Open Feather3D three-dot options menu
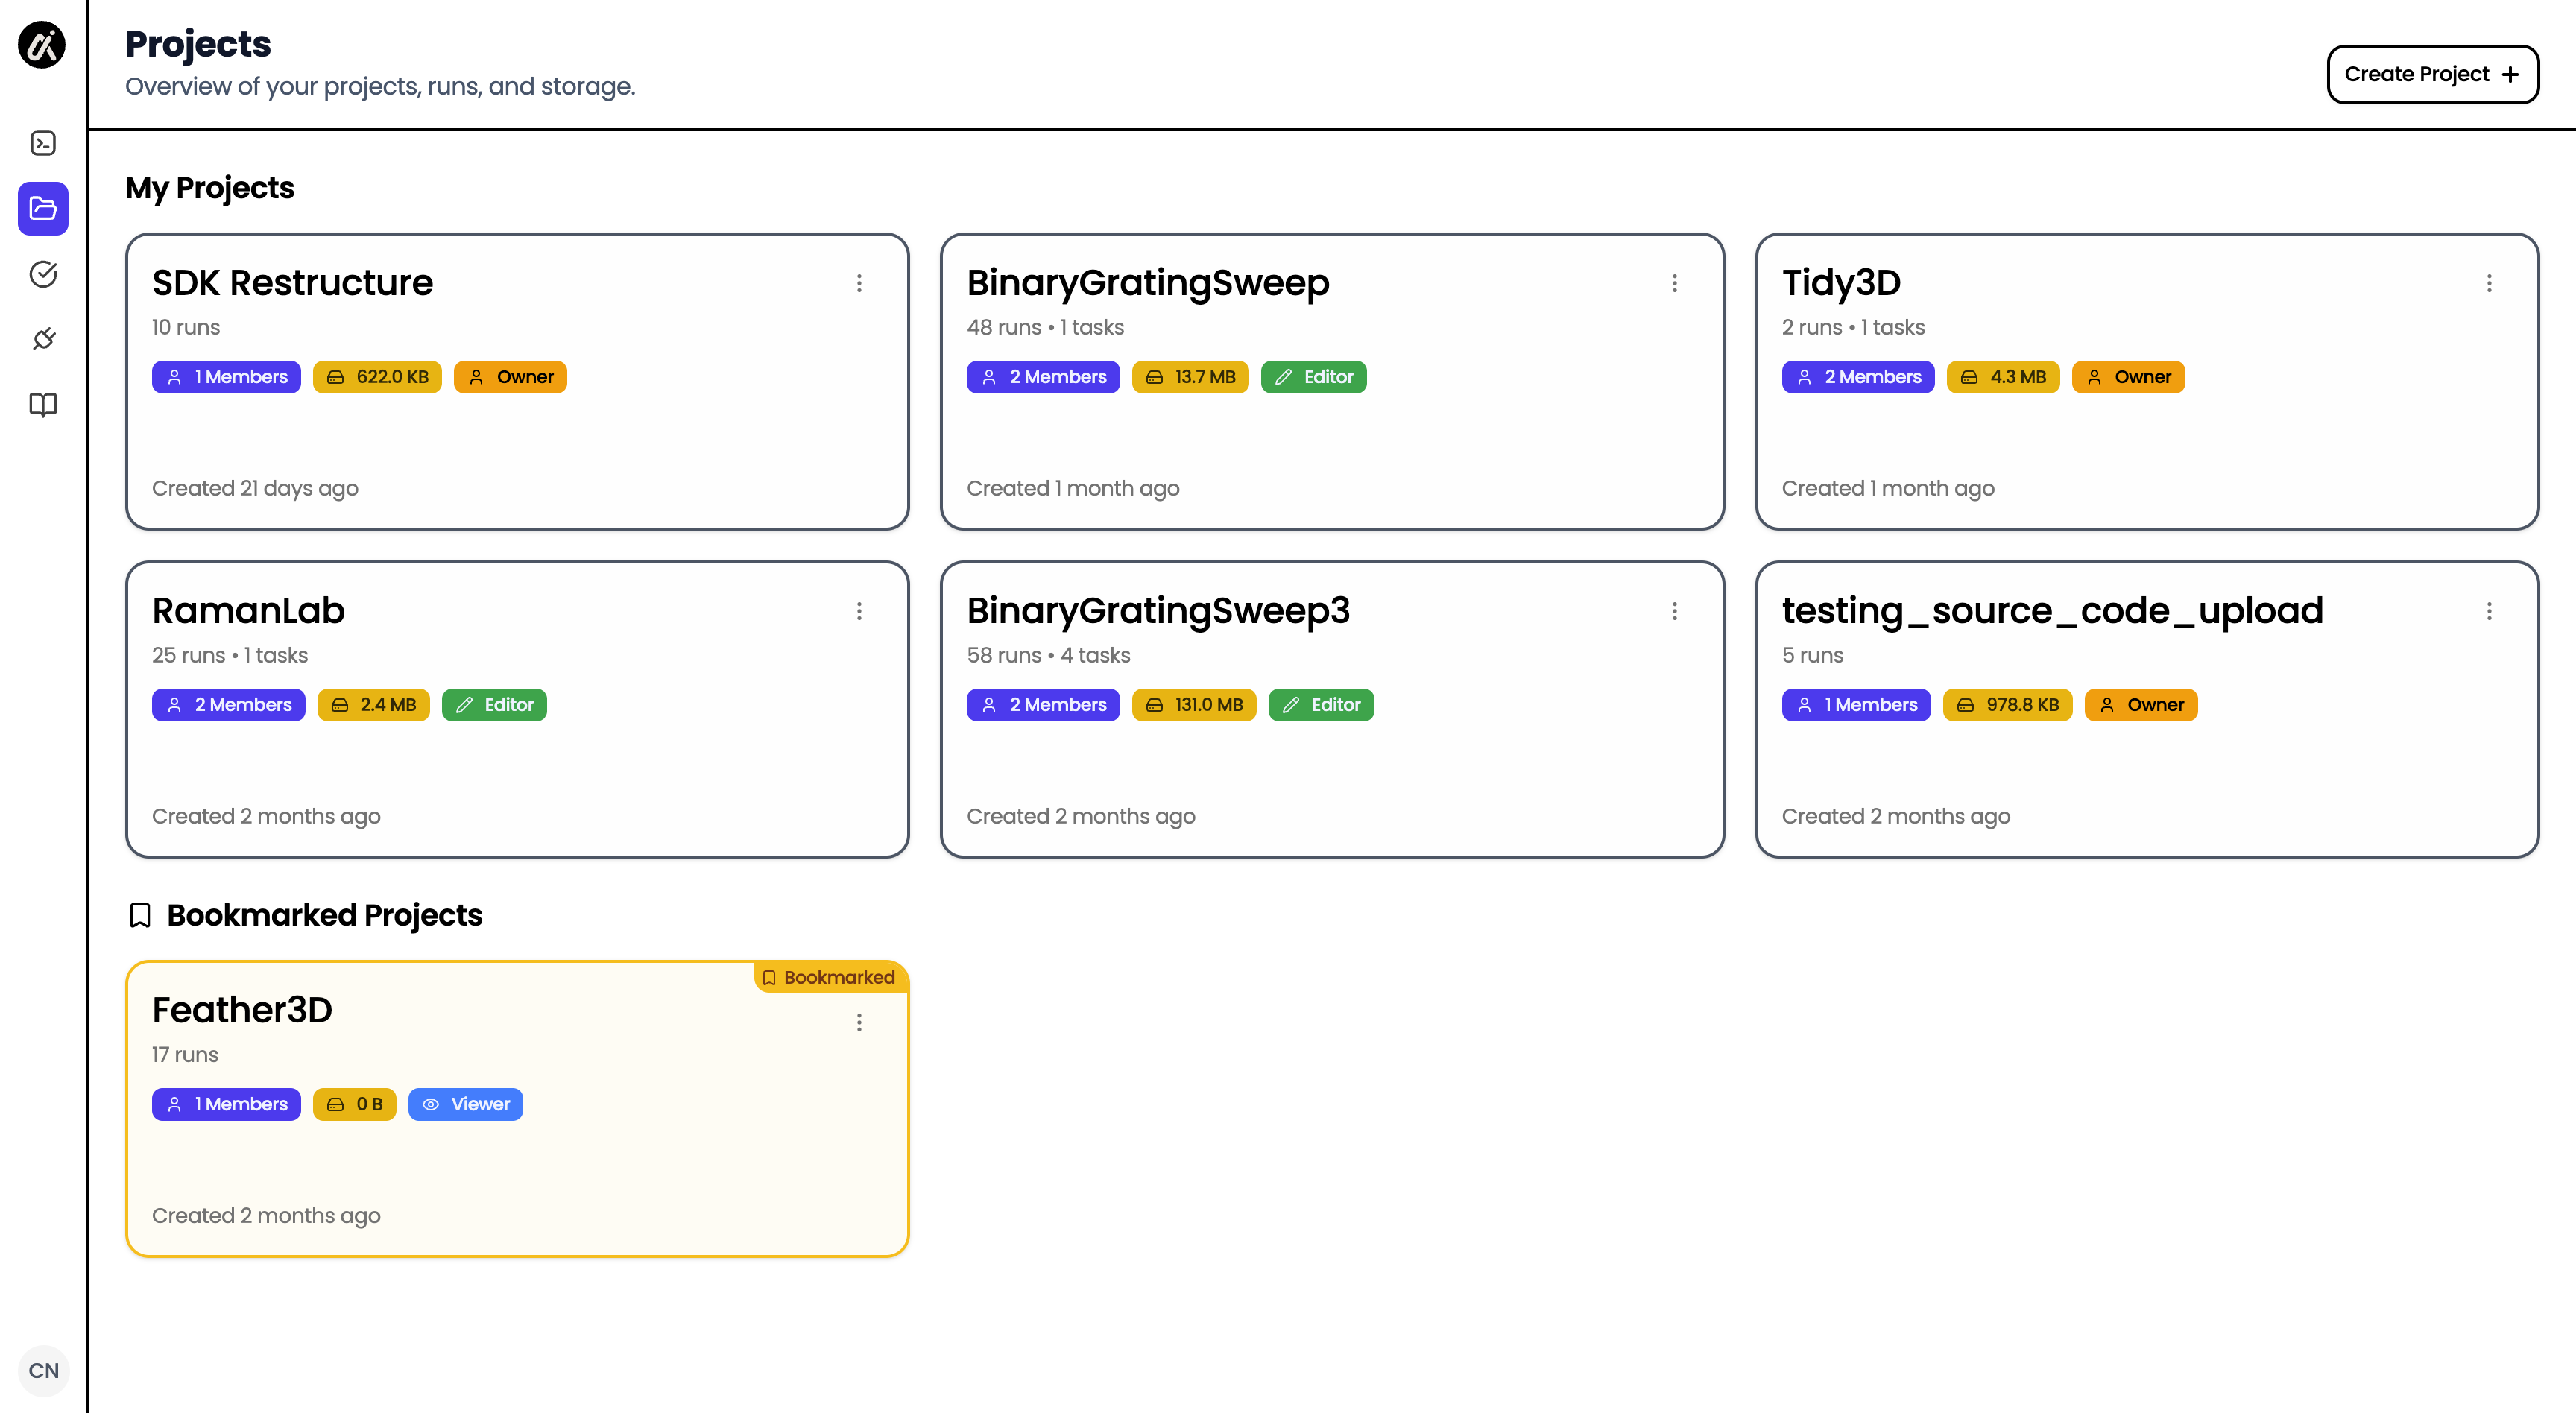2576x1413 pixels. (859, 1022)
